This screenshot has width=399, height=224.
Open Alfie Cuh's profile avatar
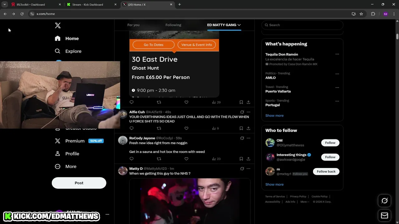pyautogui.click(x=123, y=114)
